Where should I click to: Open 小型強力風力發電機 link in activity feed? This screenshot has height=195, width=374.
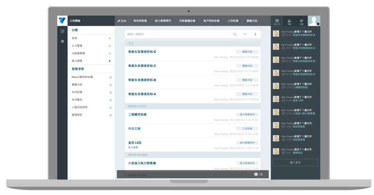point(304,113)
